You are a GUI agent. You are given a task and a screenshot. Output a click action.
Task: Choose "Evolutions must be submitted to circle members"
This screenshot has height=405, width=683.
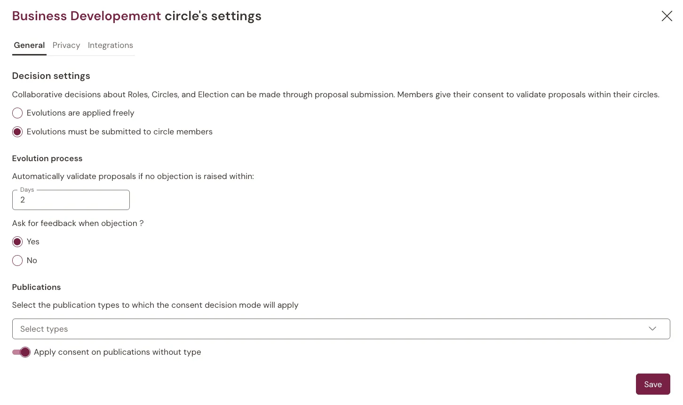[x=17, y=132]
